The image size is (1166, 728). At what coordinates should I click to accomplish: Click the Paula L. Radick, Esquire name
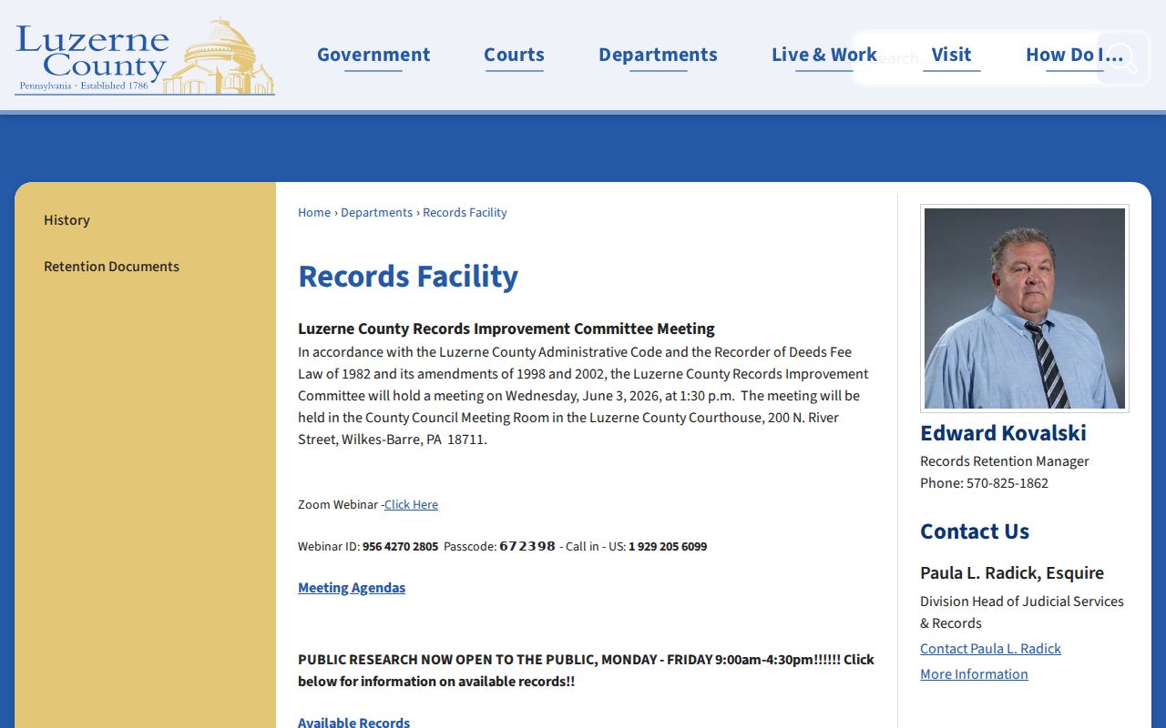click(x=1012, y=573)
